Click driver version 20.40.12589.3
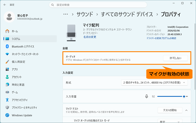The height and width of the screenshot is (123, 196). coord(174,34)
